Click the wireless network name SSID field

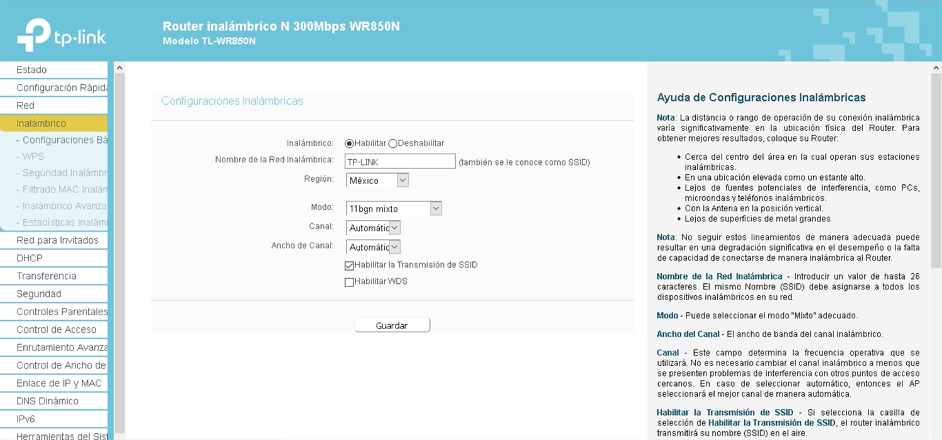[x=400, y=162]
